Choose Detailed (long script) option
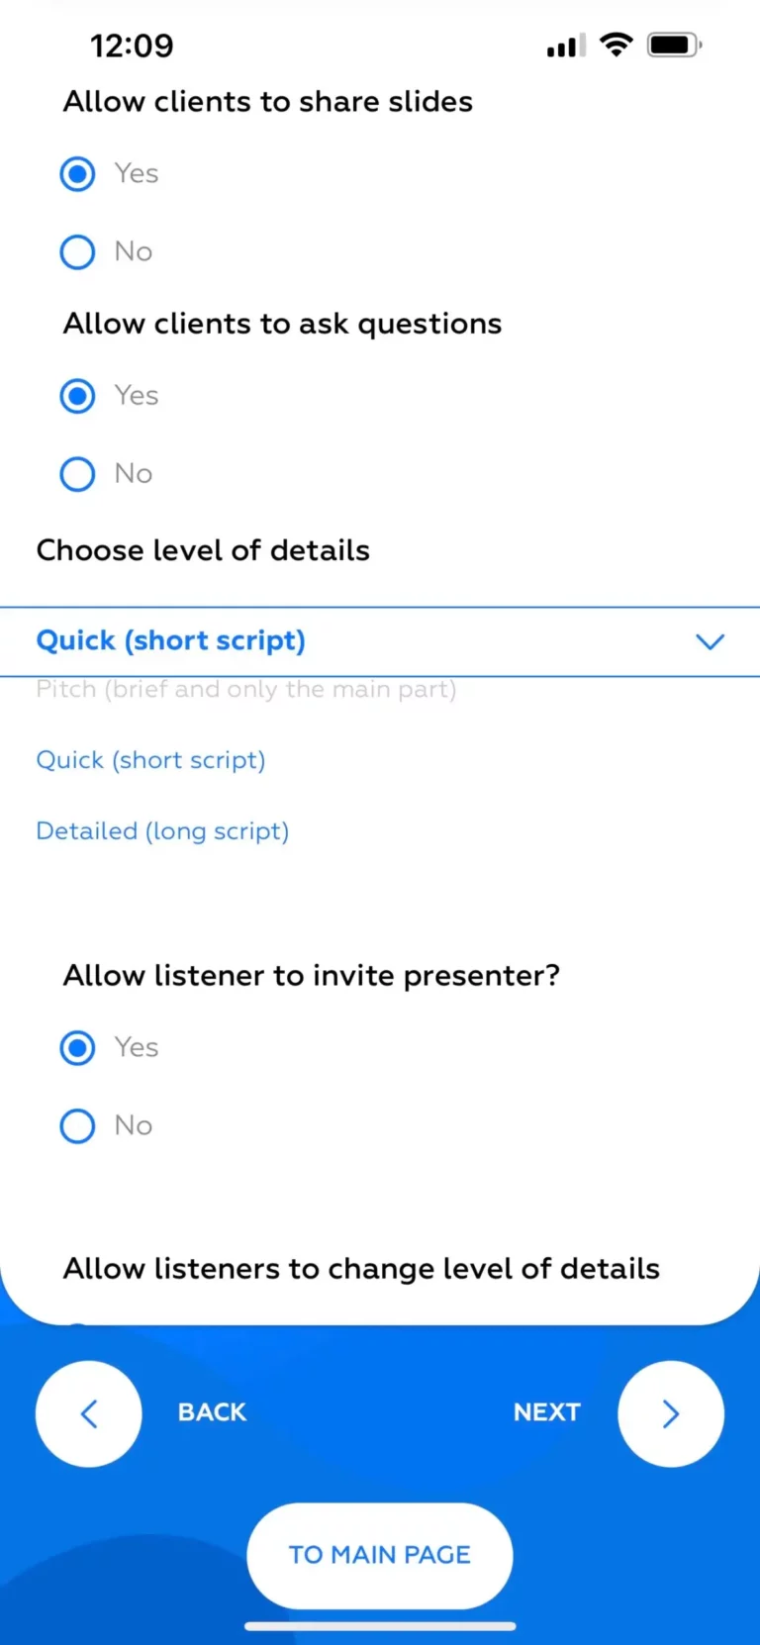Screen dimensions: 760x1645 coord(162,831)
